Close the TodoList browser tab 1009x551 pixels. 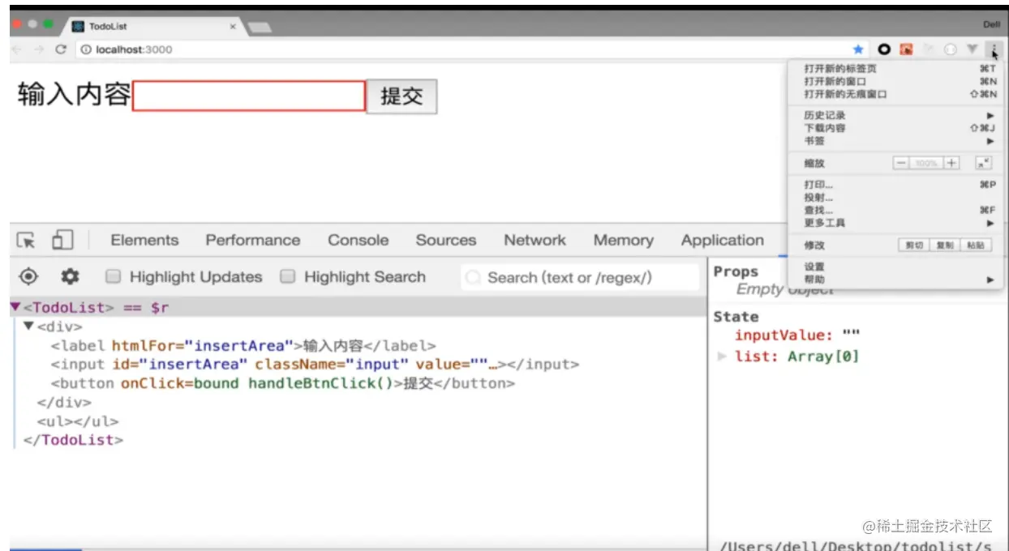[233, 27]
